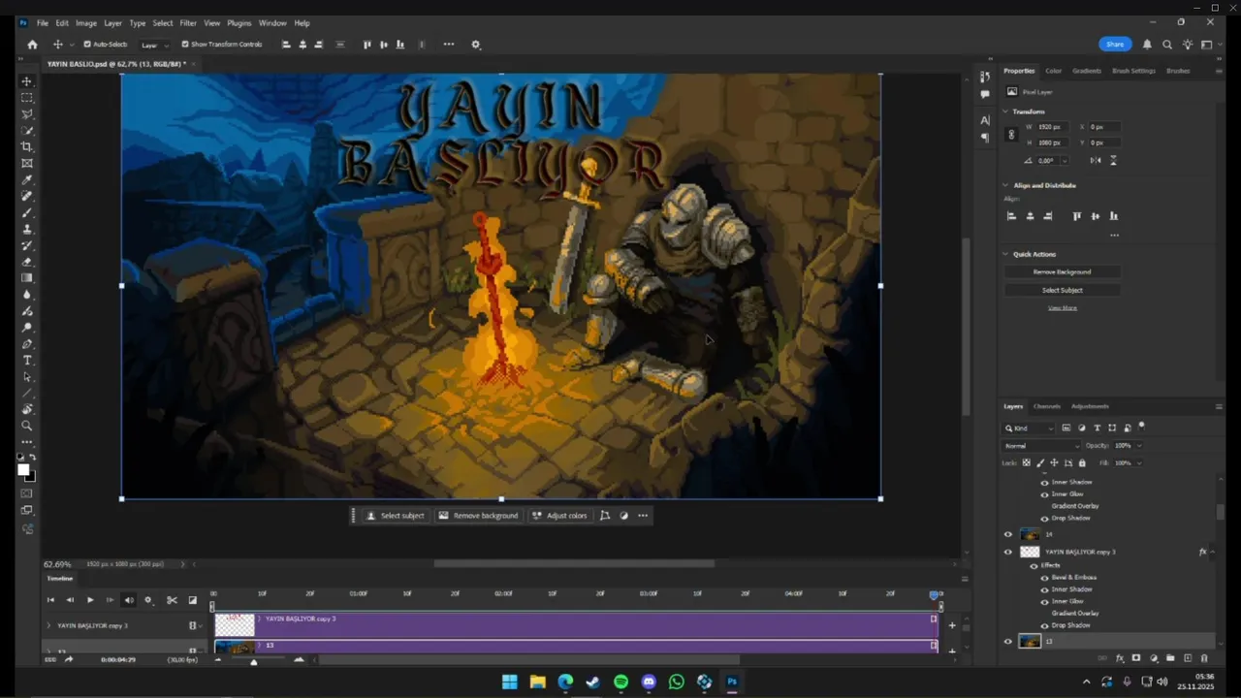Select the Gradient tool
The width and height of the screenshot is (1241, 698).
[27, 278]
